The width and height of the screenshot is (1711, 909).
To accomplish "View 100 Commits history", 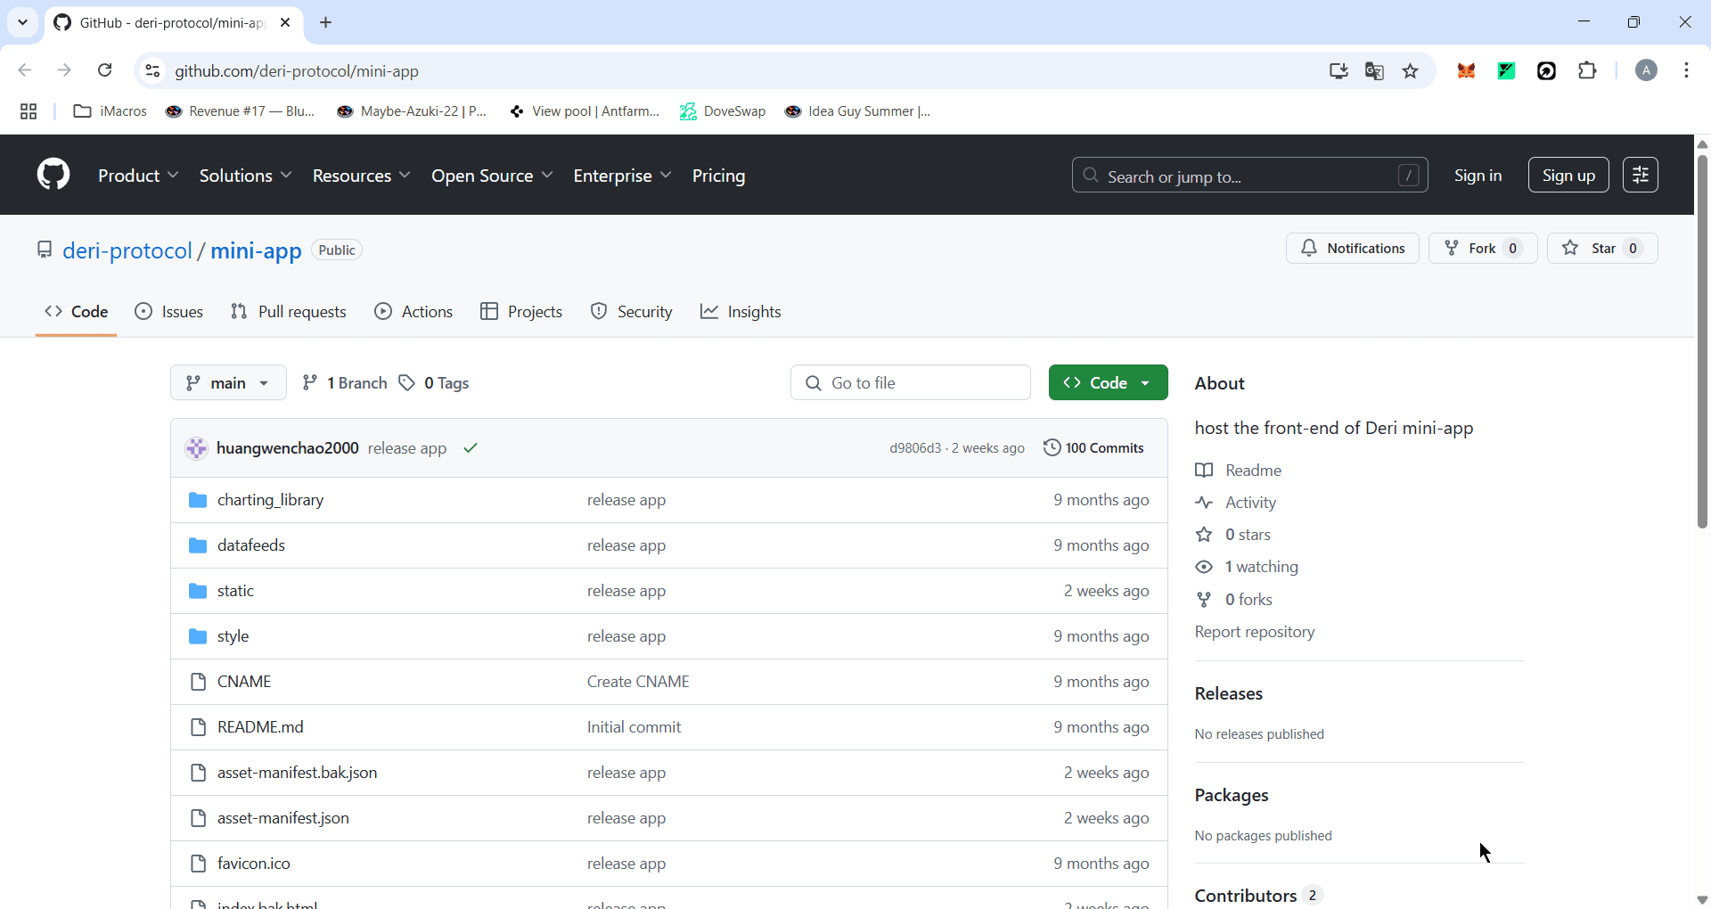I will click(1093, 448).
